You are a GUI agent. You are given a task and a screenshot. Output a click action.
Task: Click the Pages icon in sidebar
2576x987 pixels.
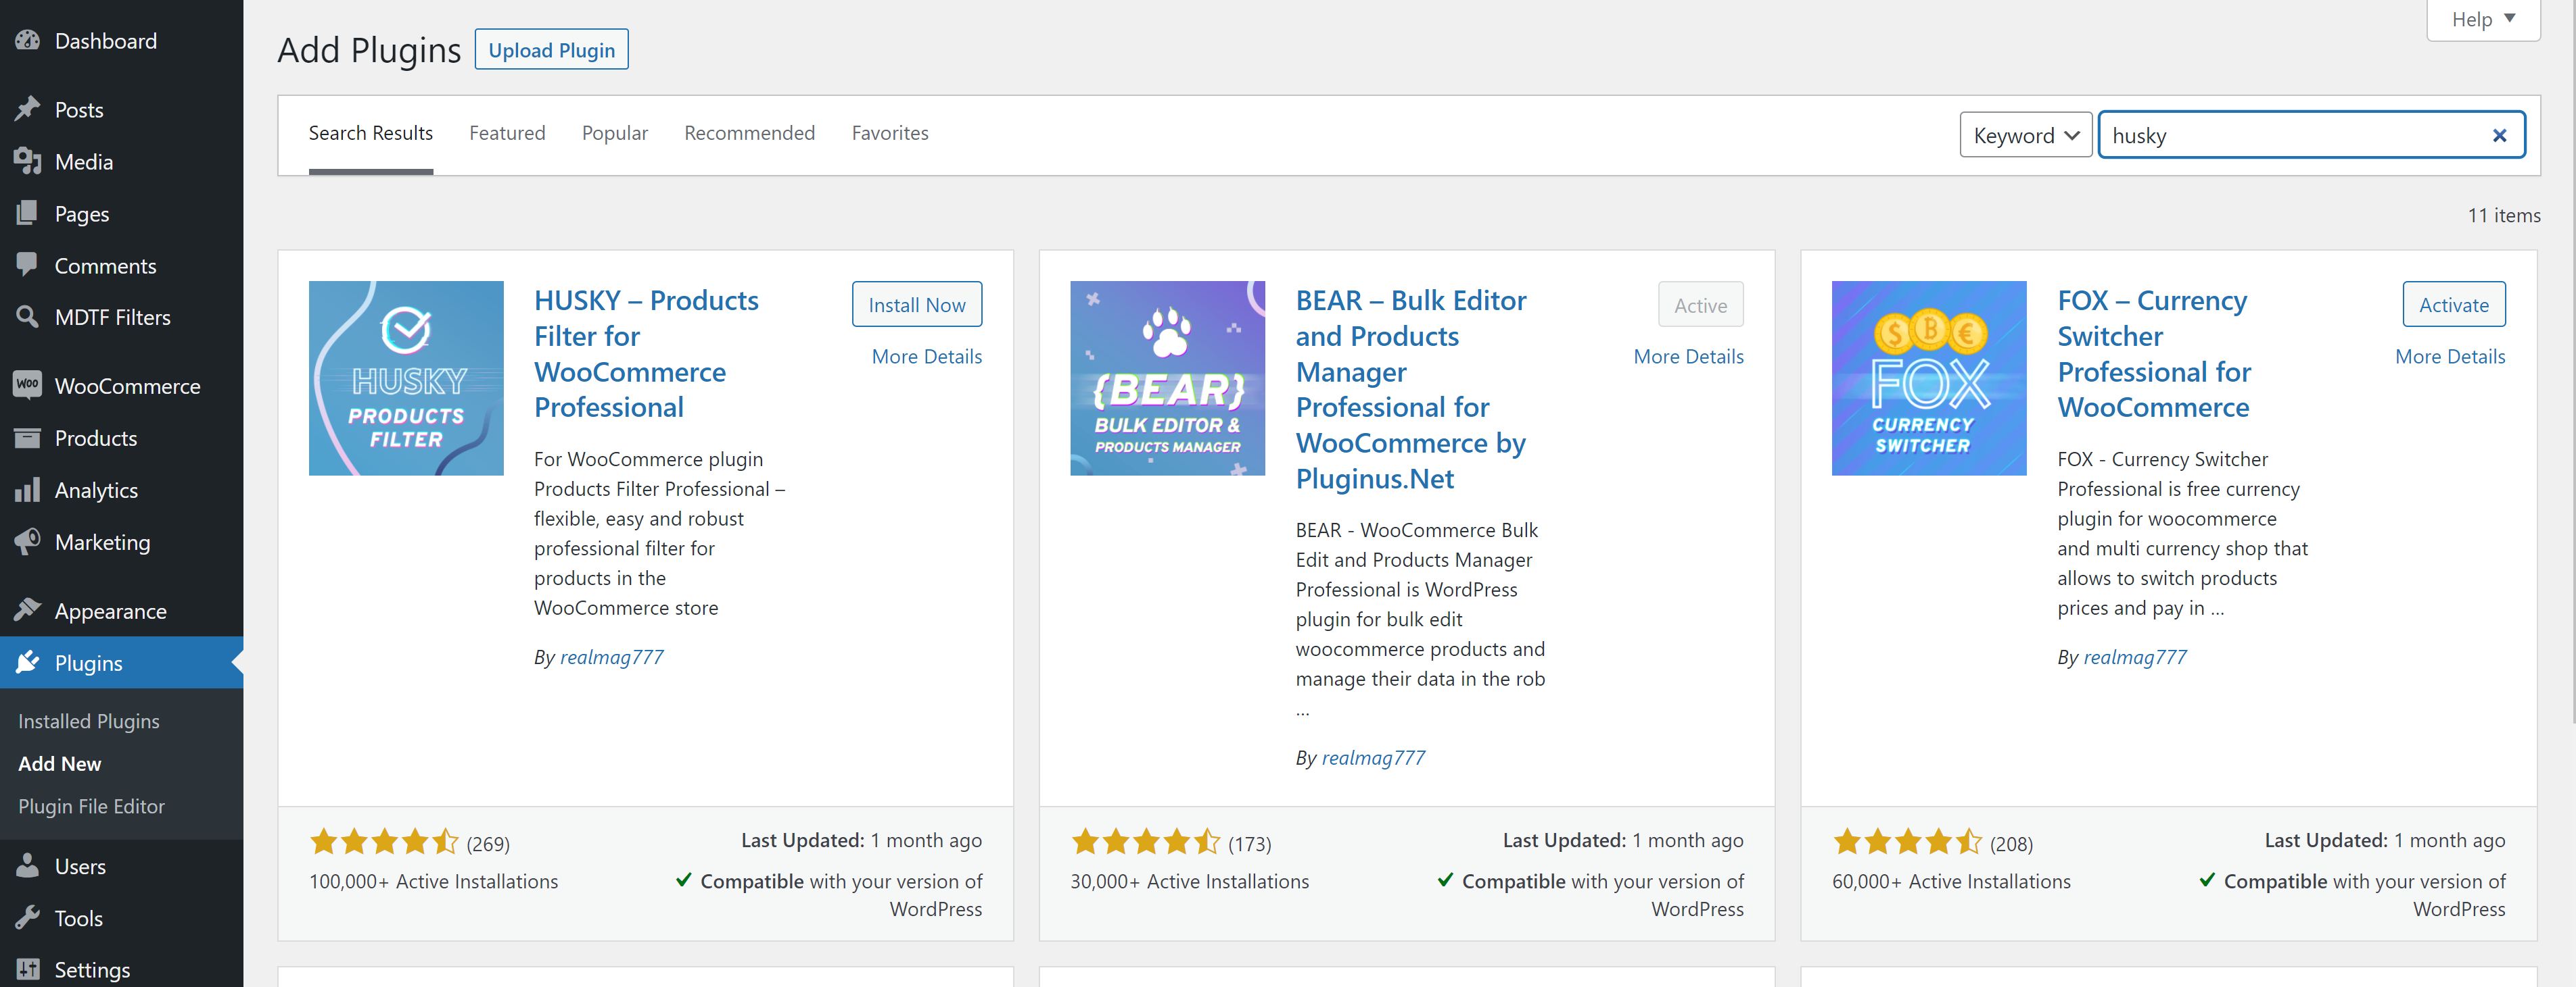pyautogui.click(x=28, y=213)
